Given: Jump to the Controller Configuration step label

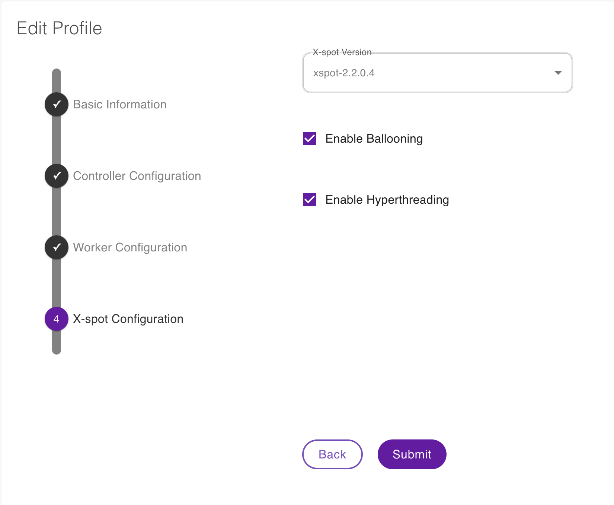Looking at the screenshot, I should (137, 176).
